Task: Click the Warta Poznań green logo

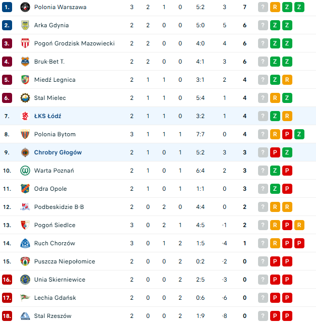Action: (25, 171)
